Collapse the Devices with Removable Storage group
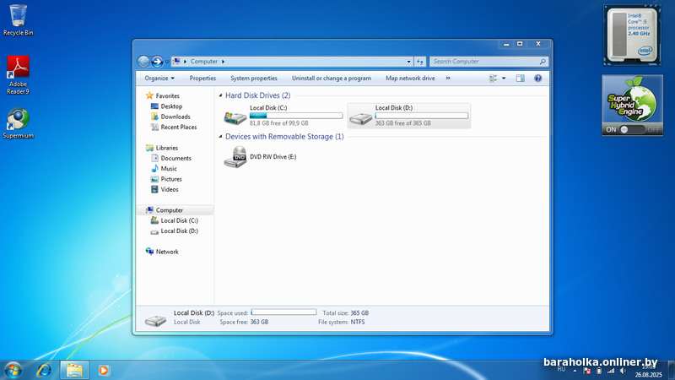Viewport: 675px width, 380px height. click(x=220, y=137)
